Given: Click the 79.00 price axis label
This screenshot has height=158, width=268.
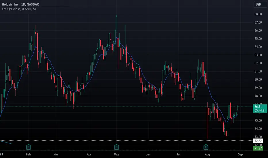Looking at the screenshot, I should pyautogui.click(x=258, y=88).
